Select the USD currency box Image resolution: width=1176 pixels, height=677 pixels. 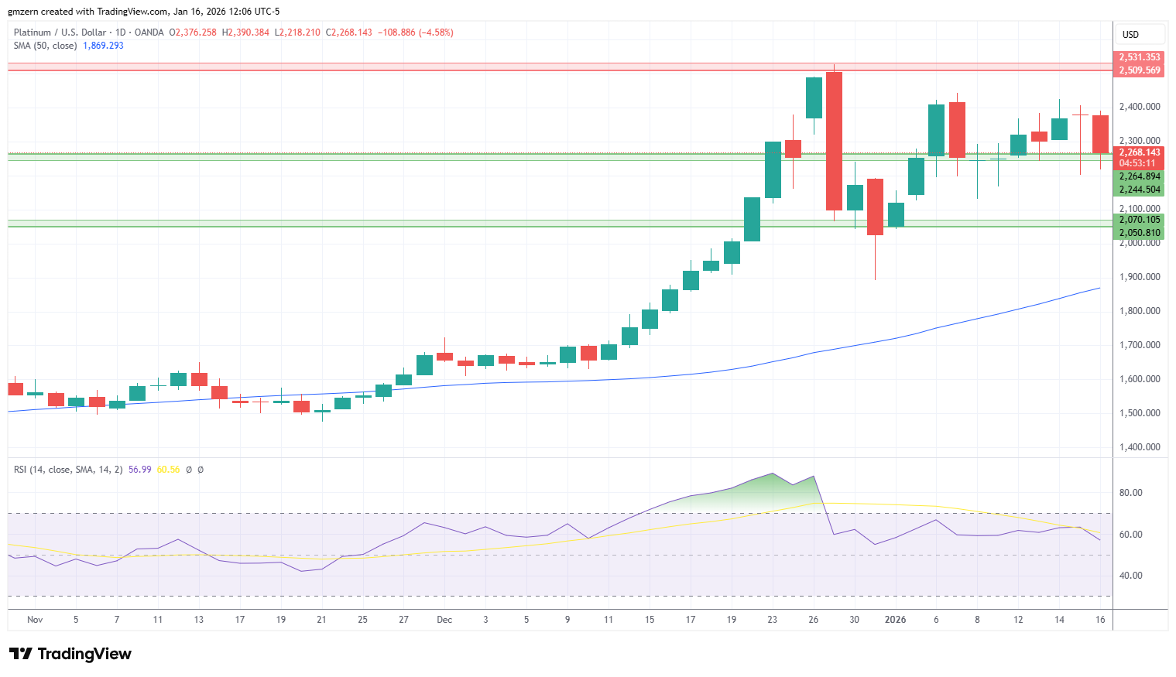coord(1140,34)
